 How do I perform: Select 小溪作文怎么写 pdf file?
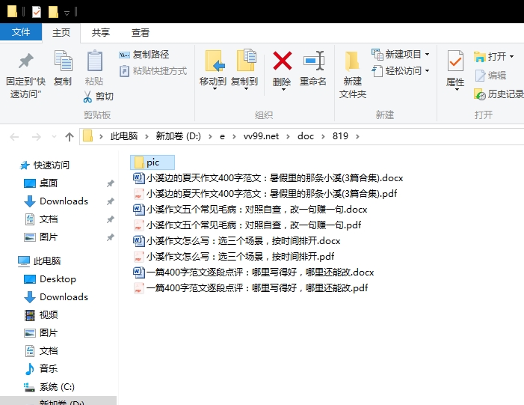[233, 256]
